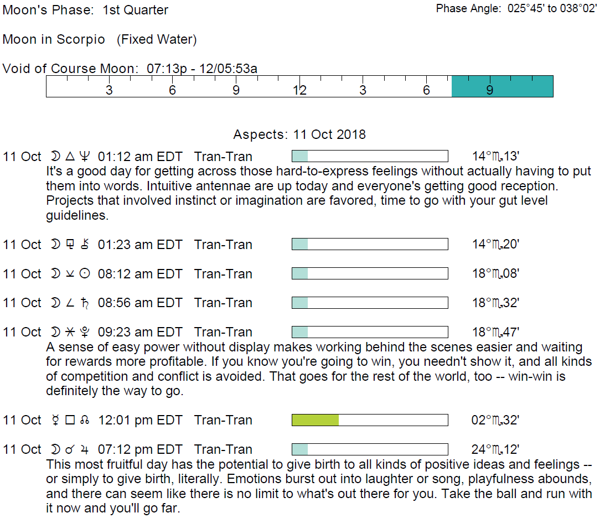Click the 12 noon mark on the timeline
Screen dimensions: 610x518
(x=299, y=90)
